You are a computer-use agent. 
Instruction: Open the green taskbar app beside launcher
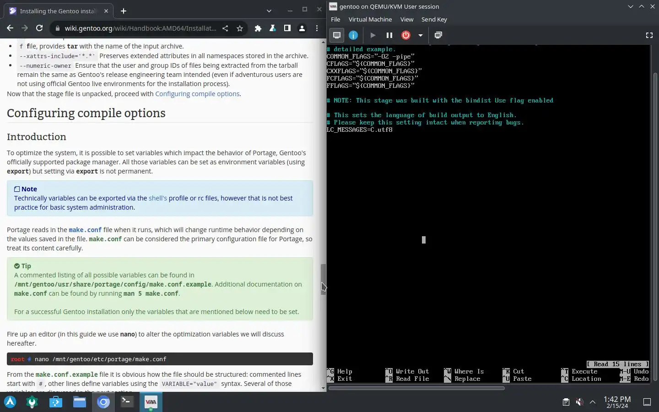click(x=32, y=402)
